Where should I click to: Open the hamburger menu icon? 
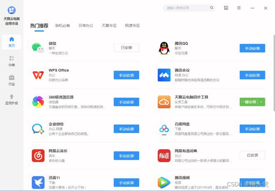point(239,8)
